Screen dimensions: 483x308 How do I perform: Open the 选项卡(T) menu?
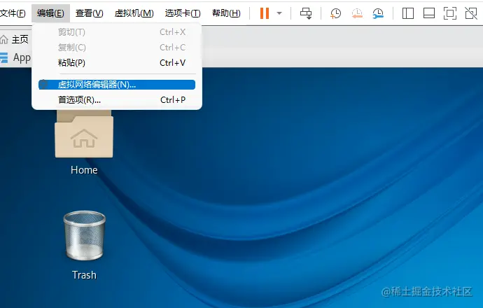click(x=183, y=13)
